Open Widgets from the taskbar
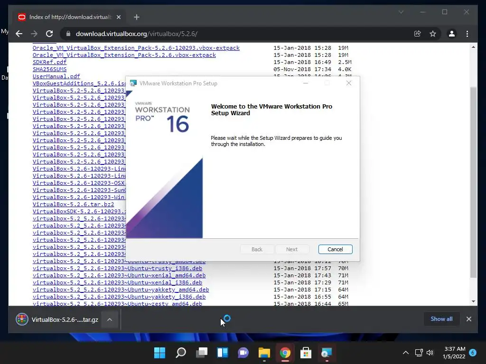486x364 pixels. click(x=223, y=353)
